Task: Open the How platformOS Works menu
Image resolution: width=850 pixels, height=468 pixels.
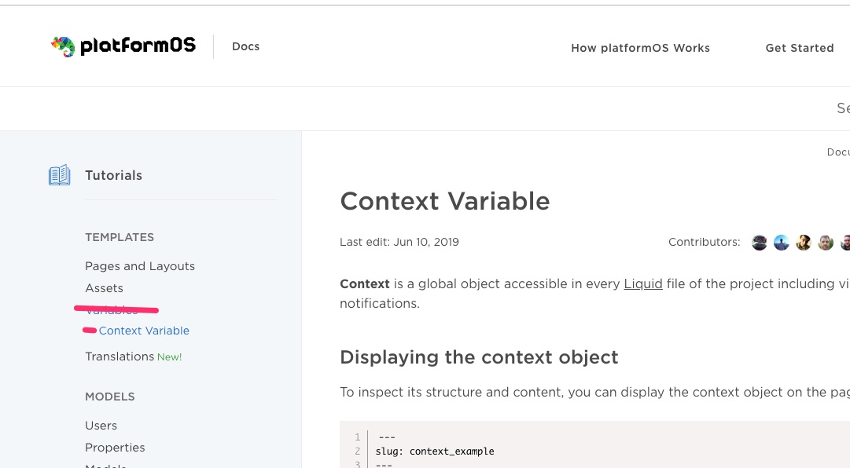Action: [x=640, y=48]
